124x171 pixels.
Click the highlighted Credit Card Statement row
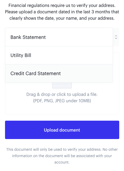pyautogui.click(x=59, y=74)
